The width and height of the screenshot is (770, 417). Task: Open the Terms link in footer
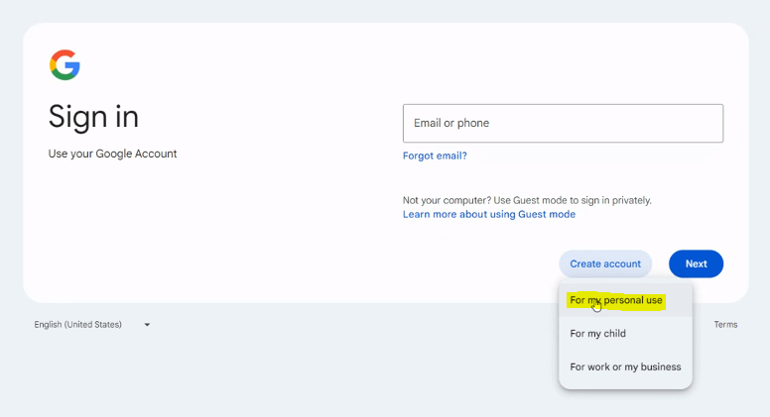725,325
